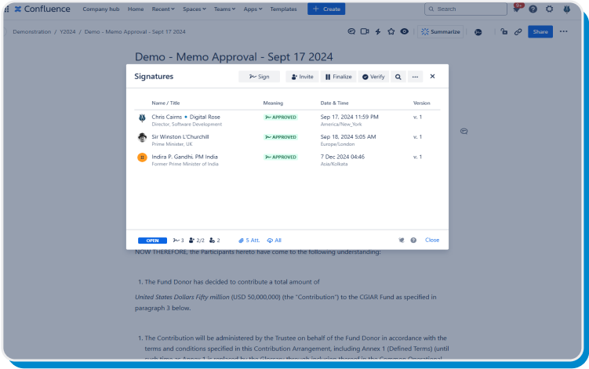Open Company hub in top navigation
The height and width of the screenshot is (369, 589).
(x=101, y=9)
